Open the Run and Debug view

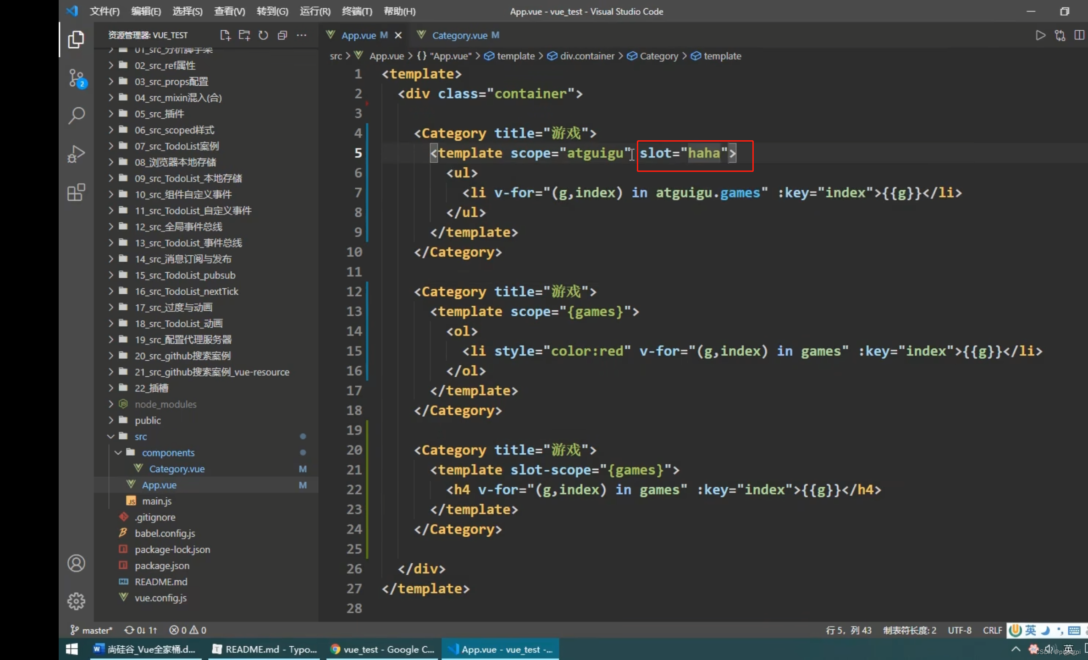[x=76, y=154]
